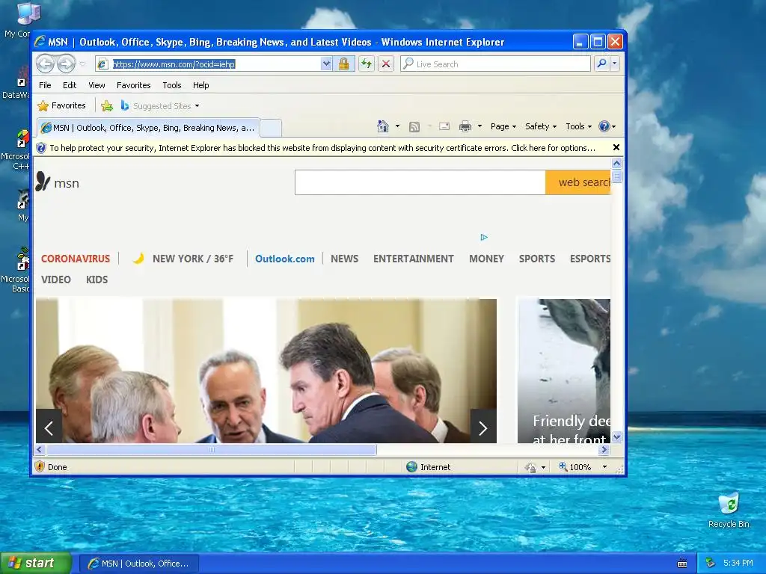Click the Home icon in command bar
This screenshot has width=766, height=574.
click(383, 126)
